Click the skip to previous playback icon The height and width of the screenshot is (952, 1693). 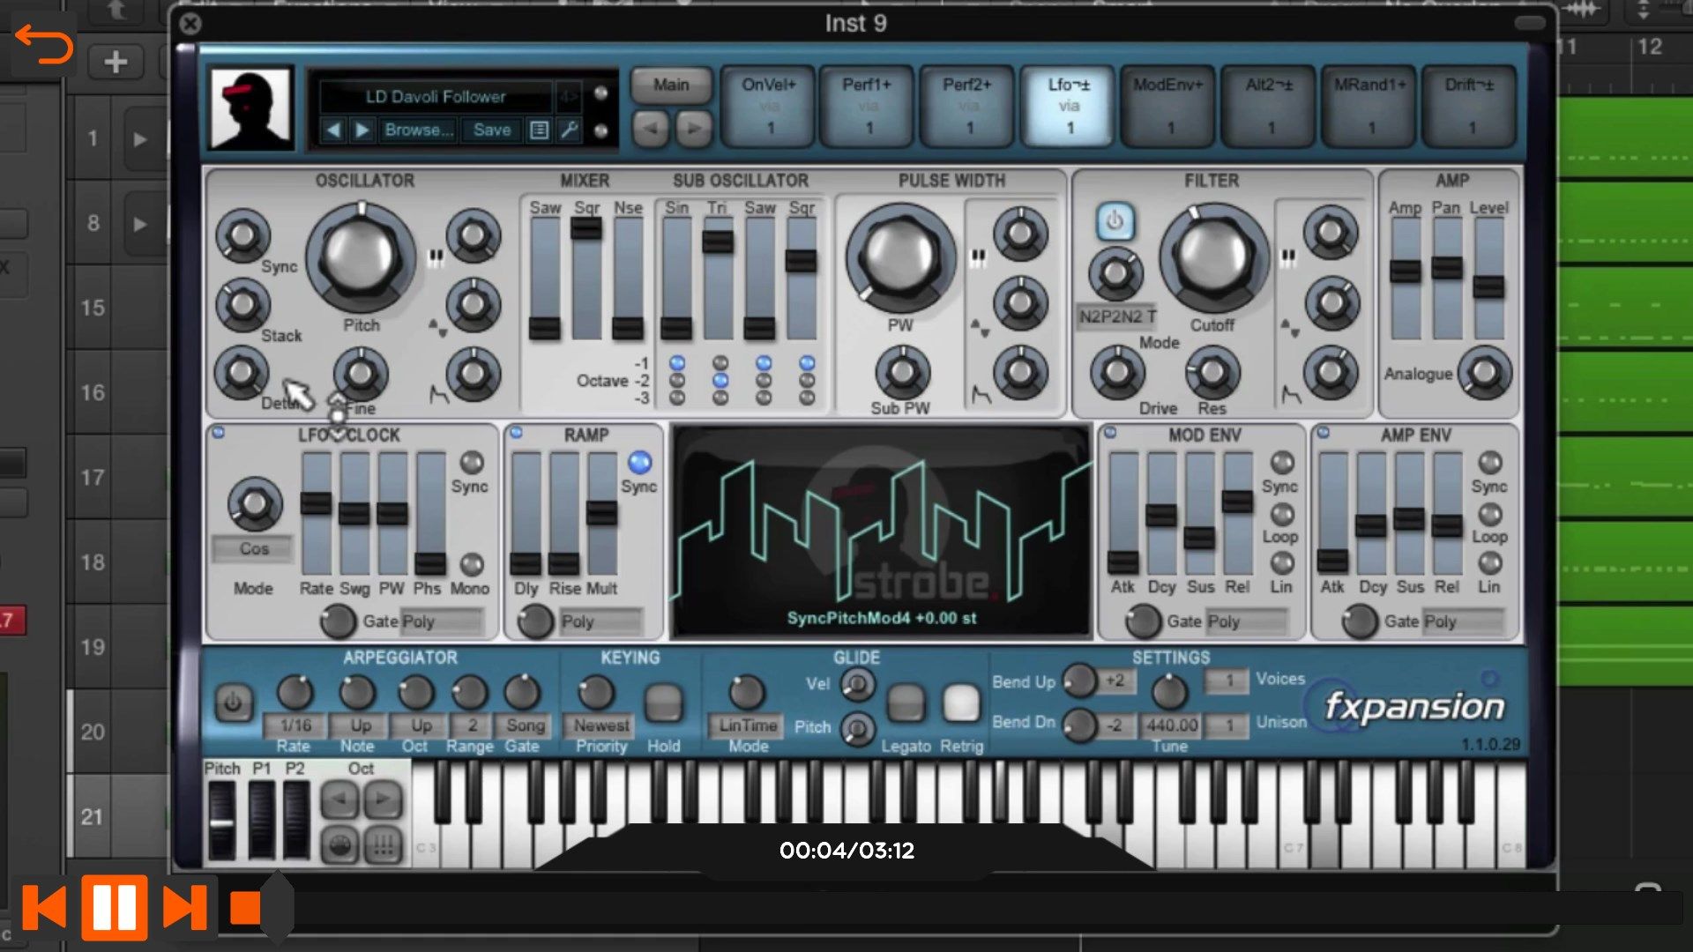(x=44, y=907)
